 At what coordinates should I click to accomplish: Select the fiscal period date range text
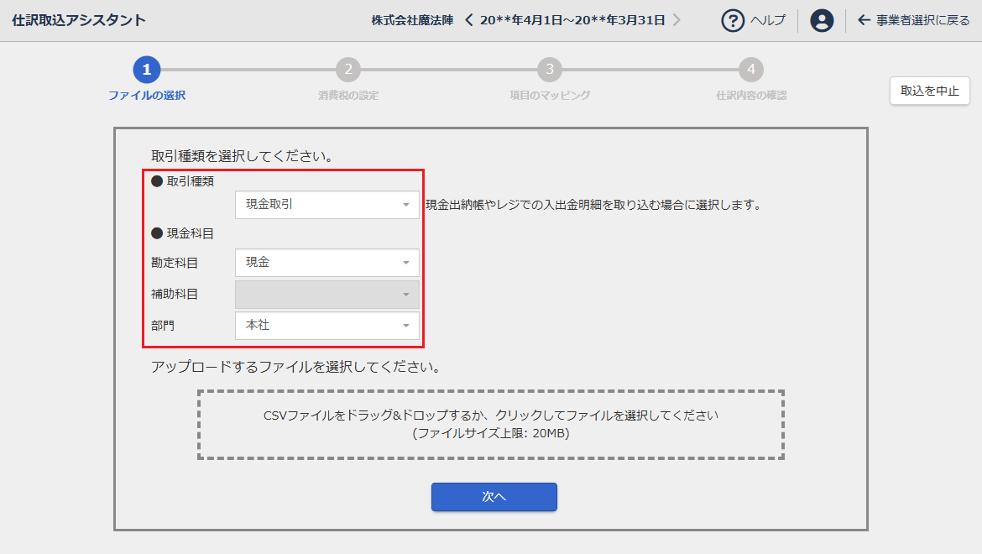point(572,20)
